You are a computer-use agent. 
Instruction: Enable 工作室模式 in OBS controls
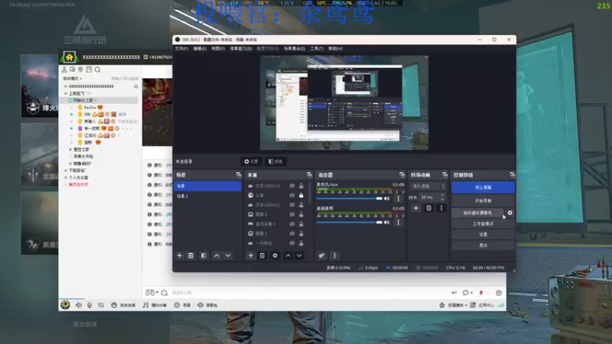pos(483,224)
